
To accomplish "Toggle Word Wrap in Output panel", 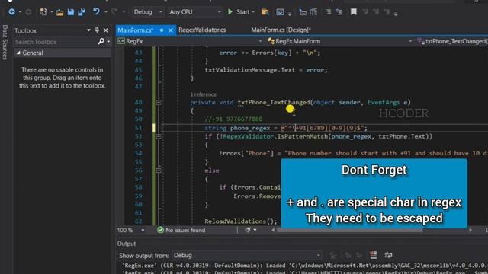I will click(x=388, y=255).
